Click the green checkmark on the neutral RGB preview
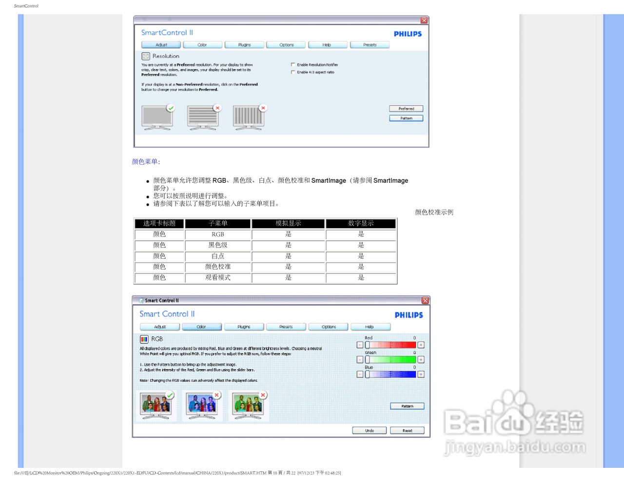 tap(170, 395)
